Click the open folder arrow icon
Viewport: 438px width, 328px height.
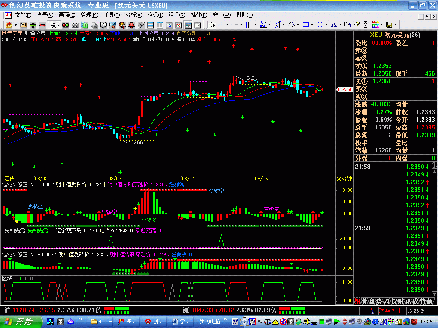click(9, 25)
